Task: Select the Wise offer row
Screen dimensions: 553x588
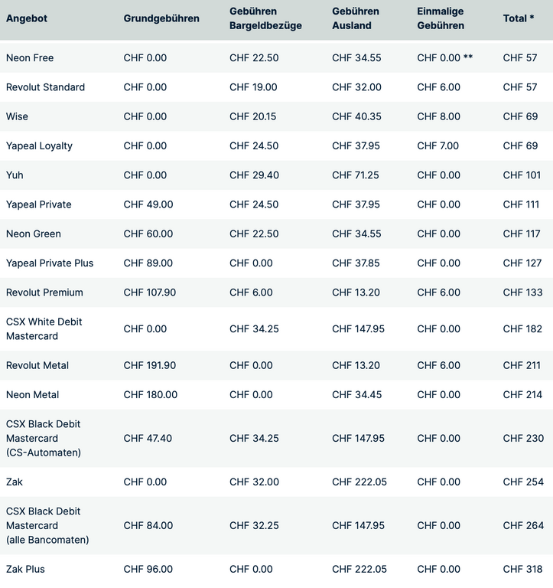Action: [x=277, y=116]
